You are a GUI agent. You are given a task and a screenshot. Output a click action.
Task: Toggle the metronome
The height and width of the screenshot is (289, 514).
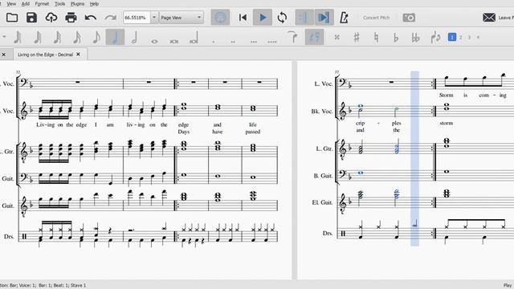pyautogui.click(x=344, y=18)
